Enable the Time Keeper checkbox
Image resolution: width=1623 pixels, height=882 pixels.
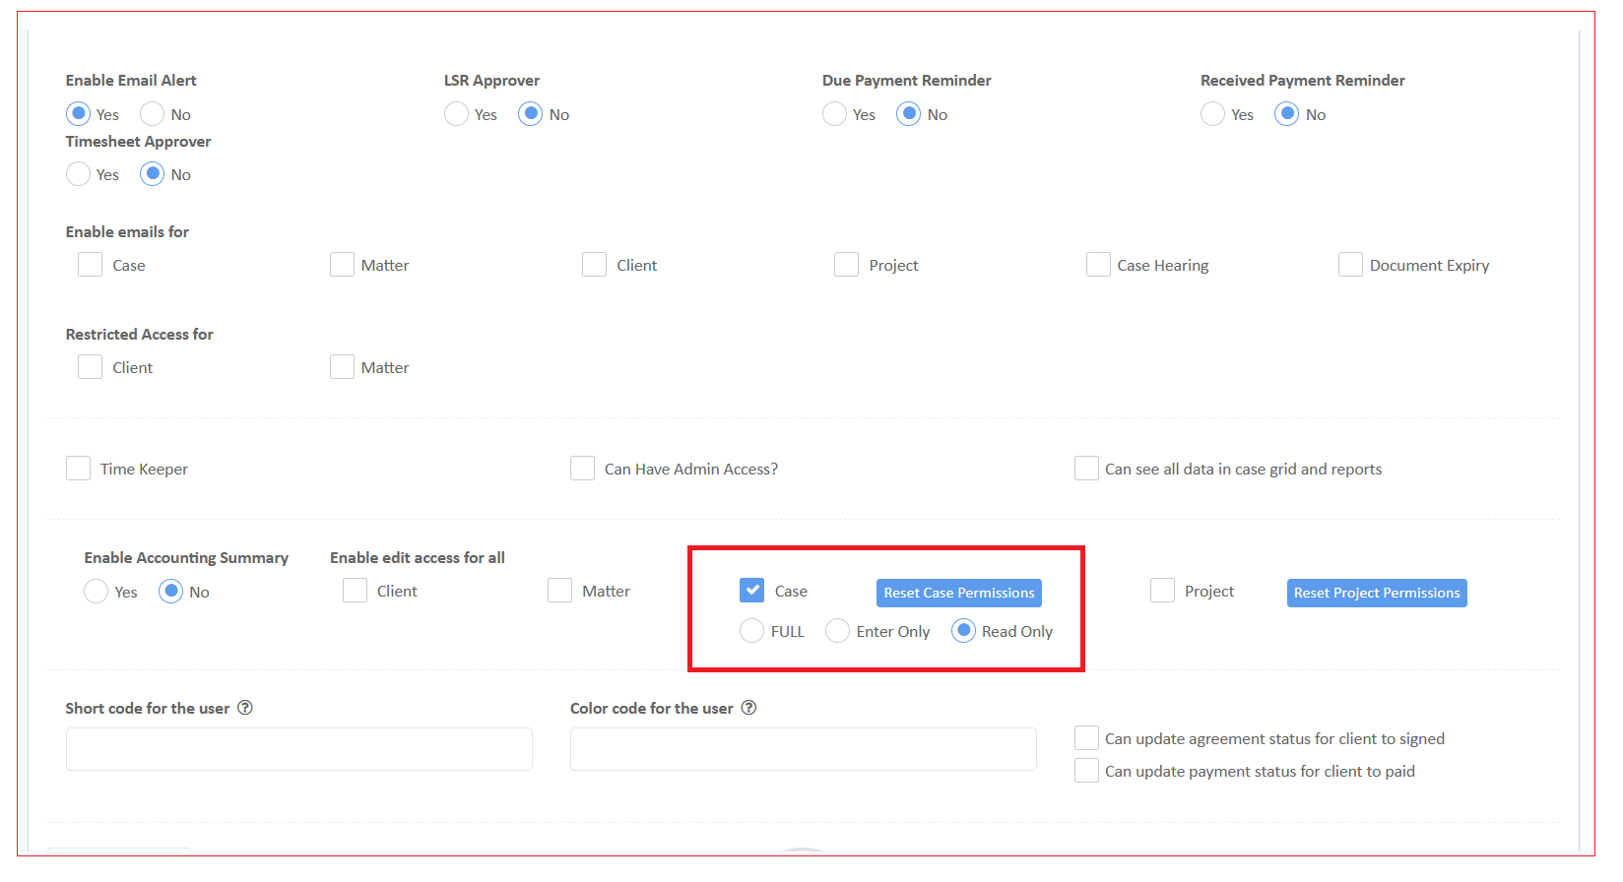[79, 469]
